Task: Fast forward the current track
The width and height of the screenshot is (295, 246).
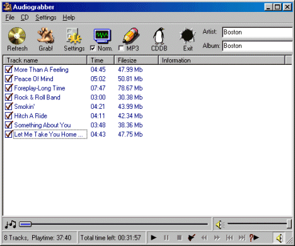Action: click(x=217, y=238)
